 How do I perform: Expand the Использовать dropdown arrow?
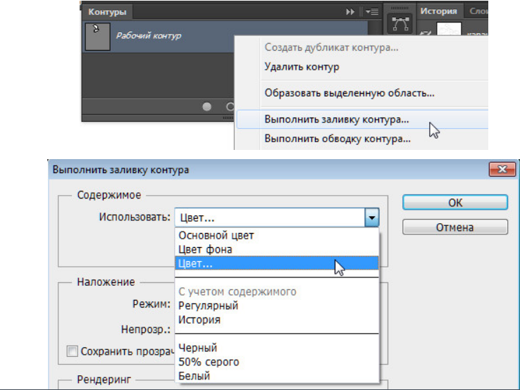372,218
